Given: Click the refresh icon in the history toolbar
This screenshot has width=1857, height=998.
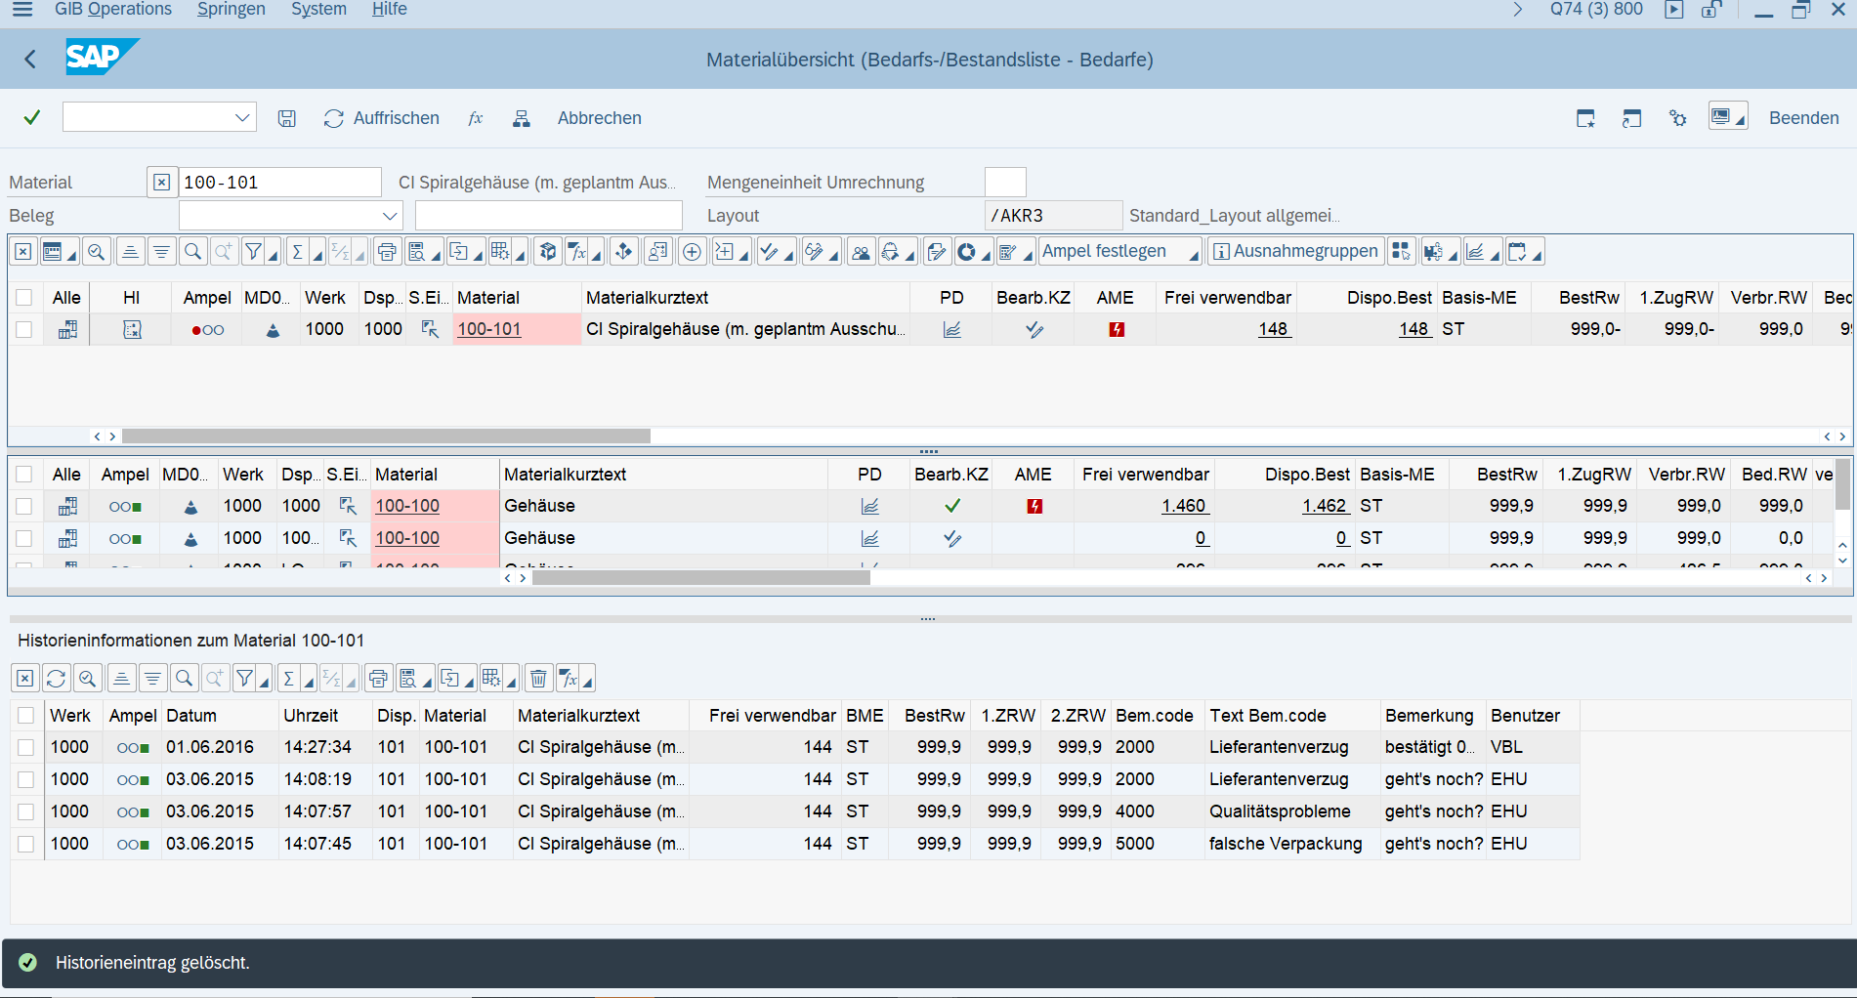Looking at the screenshot, I should [x=57, y=678].
